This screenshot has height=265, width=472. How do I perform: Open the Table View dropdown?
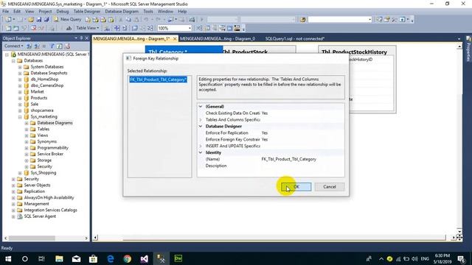(x=88, y=28)
